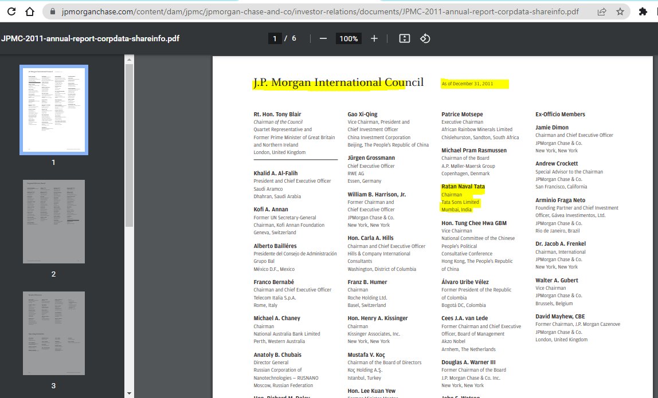
Task: Click the text A.P. Møller-Maersk Group
Action: [x=468, y=166]
